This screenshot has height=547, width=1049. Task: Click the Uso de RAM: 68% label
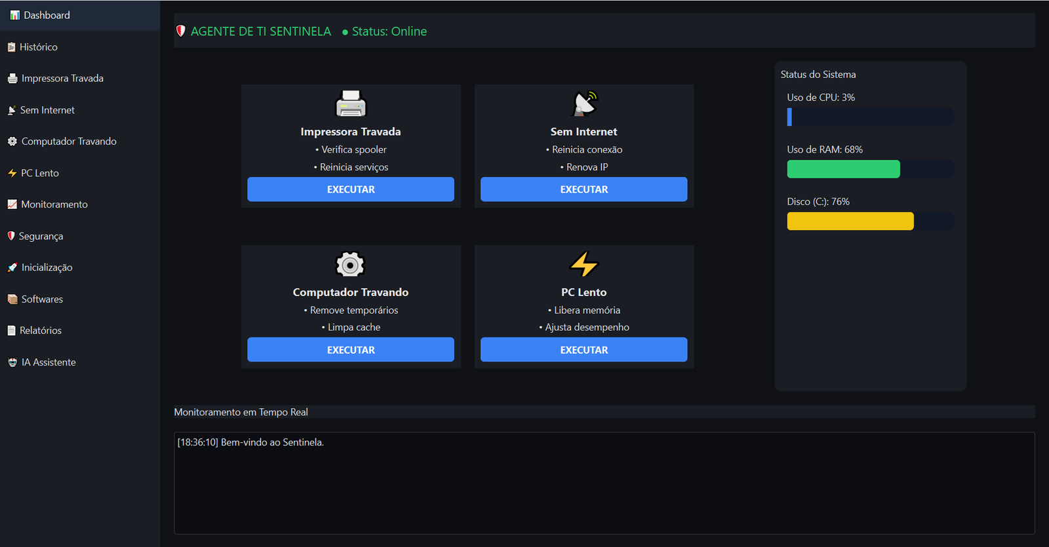[825, 149]
